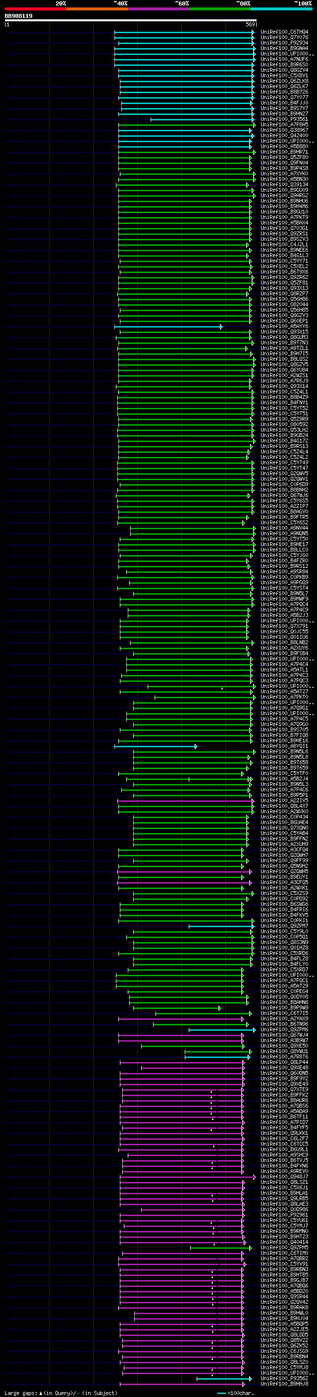
Task: Click the UniRef100_Q39134 label
Action: [284, 184]
